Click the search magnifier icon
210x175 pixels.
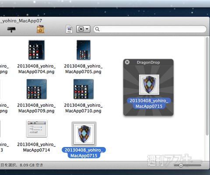pos(97,29)
